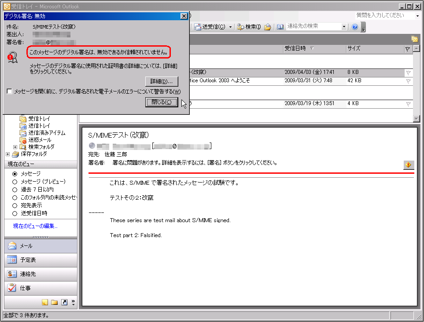Viewport: 424px width, 322px height.
Task: Select 宛先表示 view radio button
Action: point(15,205)
